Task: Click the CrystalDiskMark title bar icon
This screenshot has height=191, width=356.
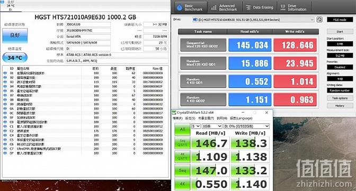Action: (x=174, y=113)
